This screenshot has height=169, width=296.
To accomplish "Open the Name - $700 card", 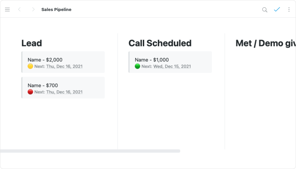I will coord(43,85).
